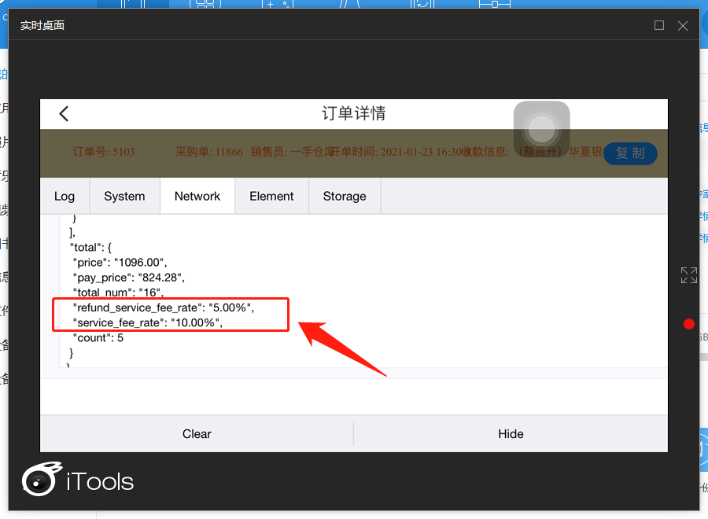Click the 实时桌面 window title
Screen dimensions: 708x519
(x=42, y=25)
